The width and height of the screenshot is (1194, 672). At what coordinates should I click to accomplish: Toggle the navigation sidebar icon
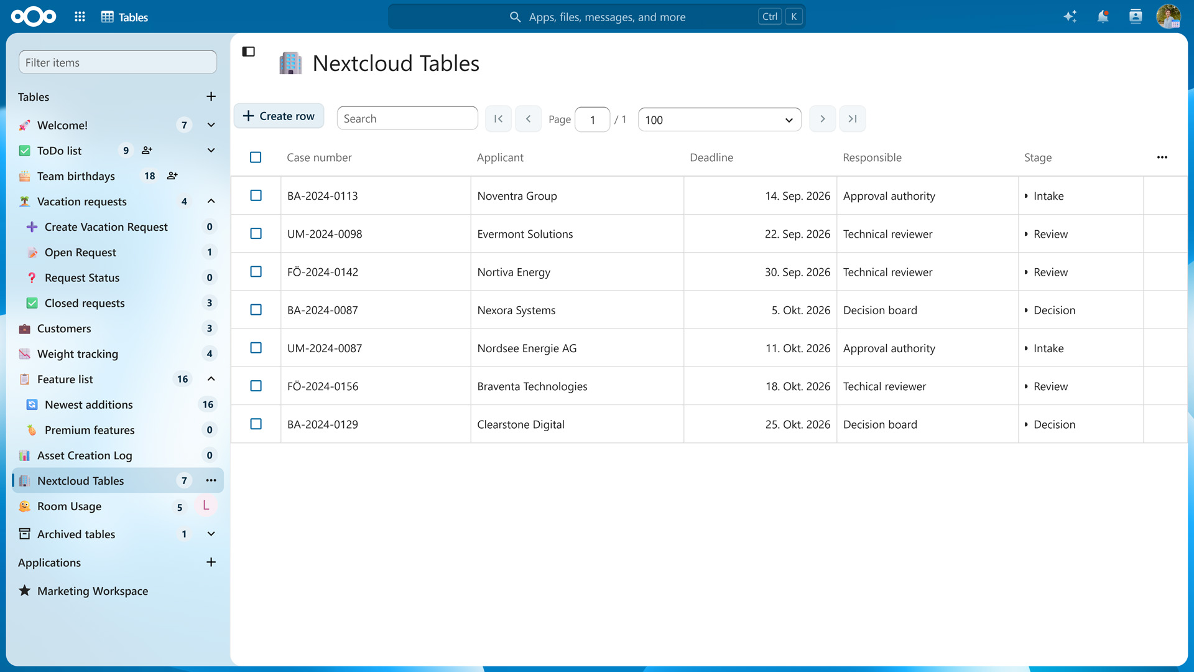coord(249,52)
